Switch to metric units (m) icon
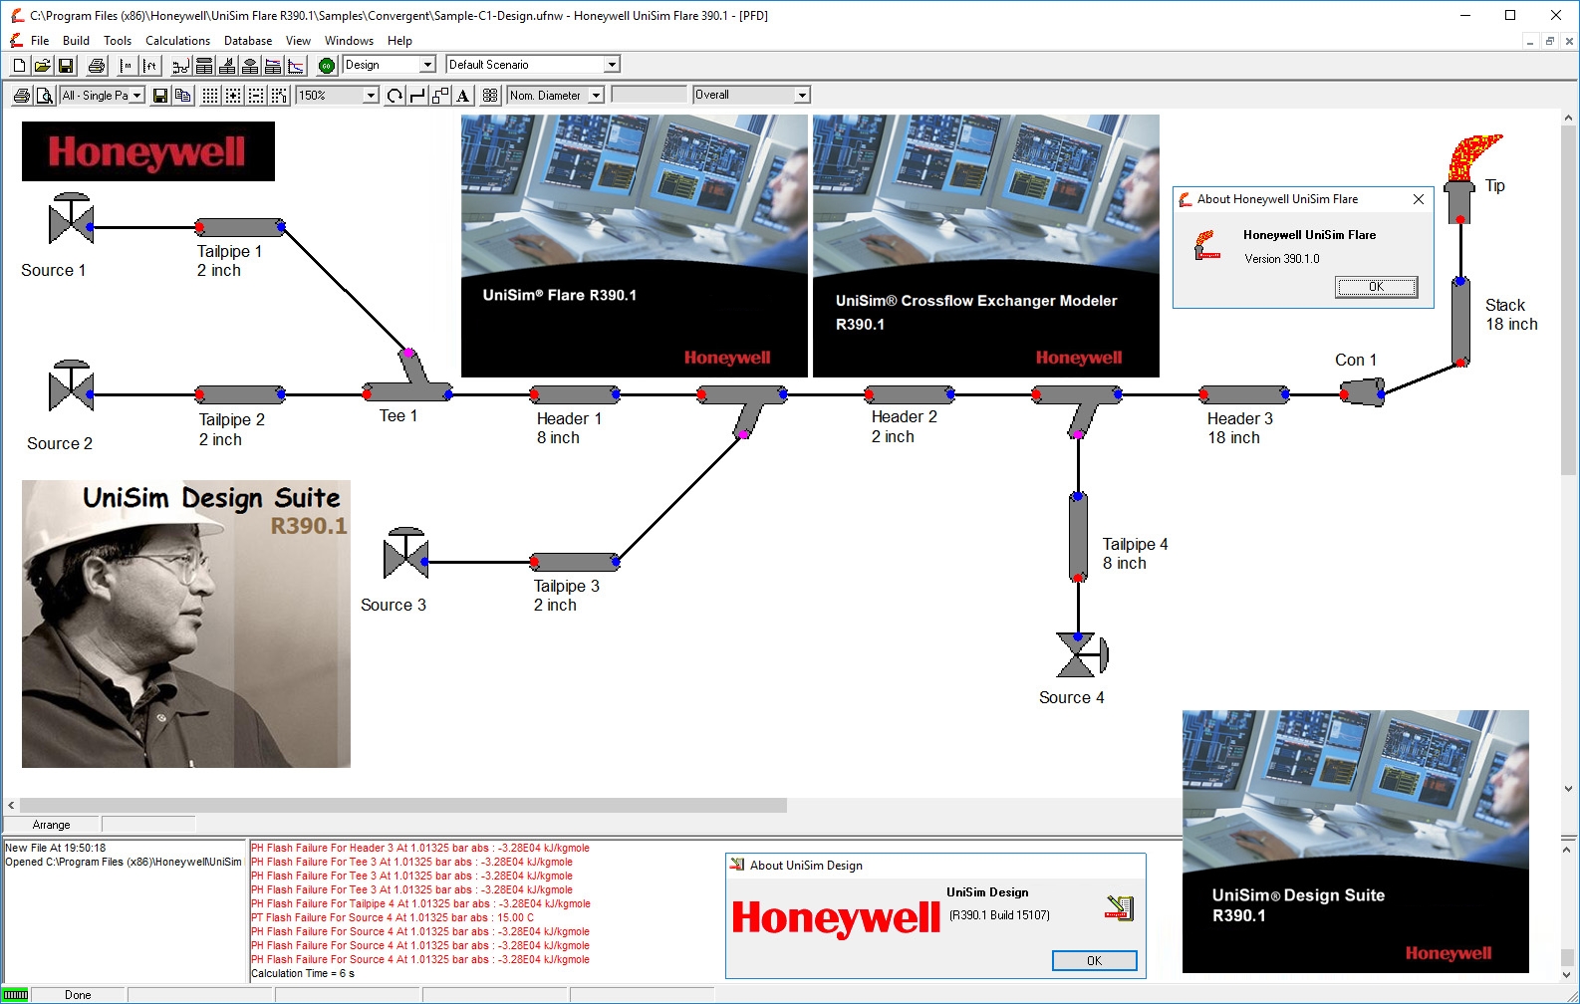 click(x=127, y=66)
